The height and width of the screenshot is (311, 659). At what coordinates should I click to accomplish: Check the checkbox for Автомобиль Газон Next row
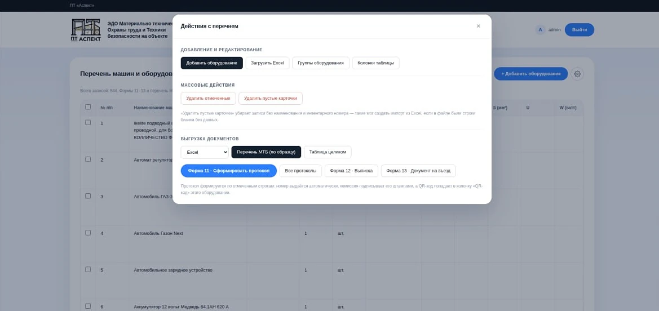88,233
